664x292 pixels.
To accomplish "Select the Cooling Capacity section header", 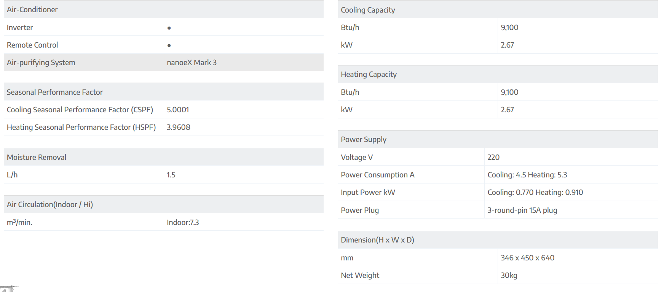I will [368, 10].
